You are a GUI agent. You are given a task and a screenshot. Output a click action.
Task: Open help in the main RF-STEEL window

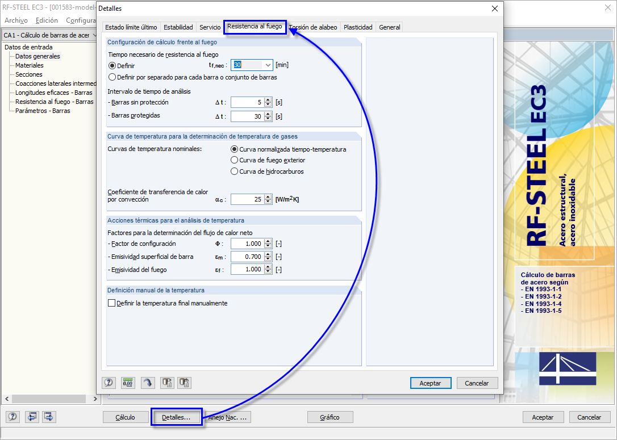click(x=12, y=417)
